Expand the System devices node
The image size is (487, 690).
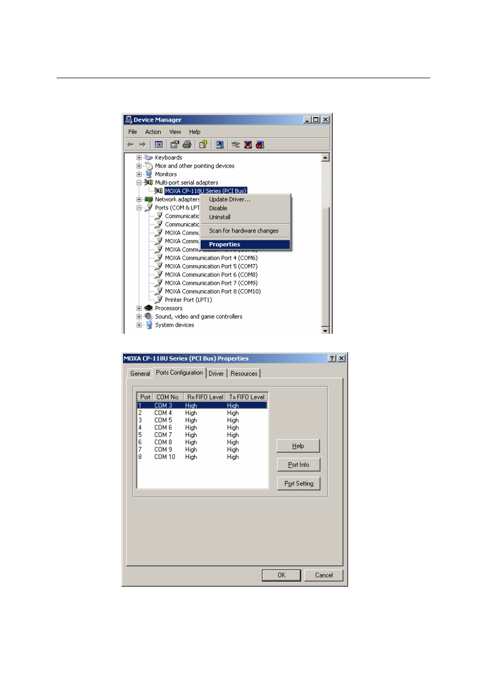click(139, 325)
